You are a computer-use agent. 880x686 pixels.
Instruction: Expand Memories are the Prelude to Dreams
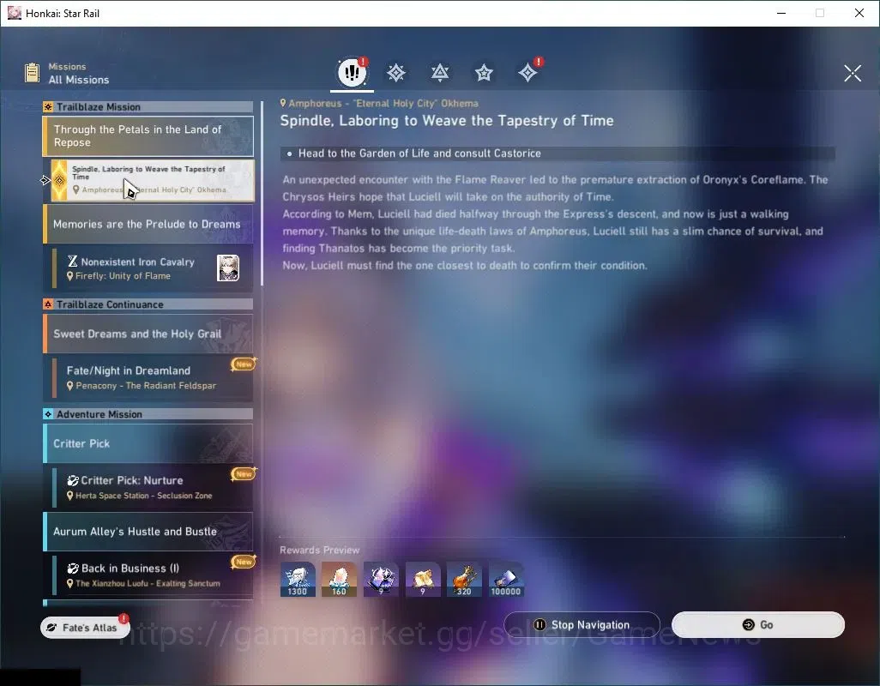point(148,224)
